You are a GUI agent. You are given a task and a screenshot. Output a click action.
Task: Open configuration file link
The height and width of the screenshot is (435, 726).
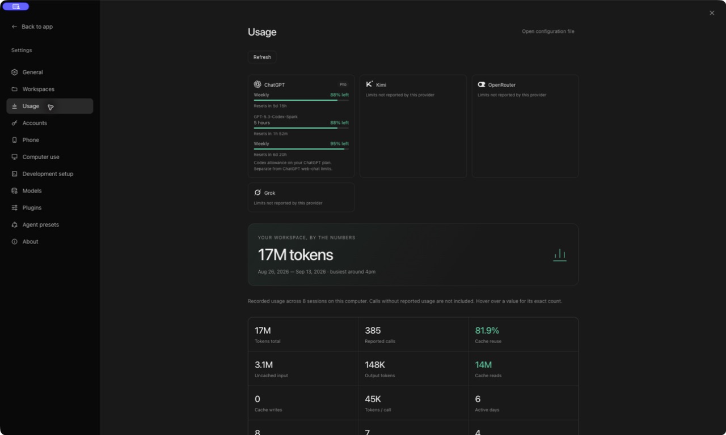pyautogui.click(x=548, y=32)
